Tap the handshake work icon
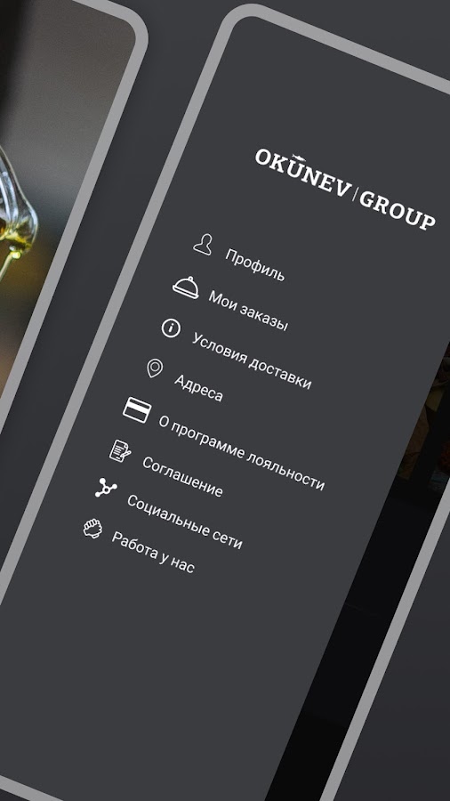The height and width of the screenshot is (801, 450). [x=92, y=528]
